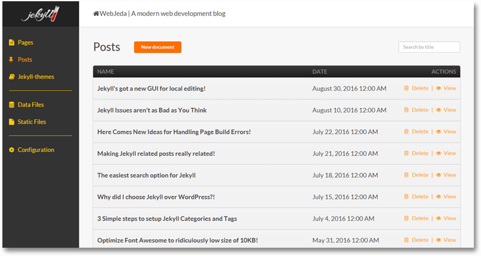Click trash icon for "Jekyll's got a new GUI" post
481x256 pixels.
click(406, 88)
